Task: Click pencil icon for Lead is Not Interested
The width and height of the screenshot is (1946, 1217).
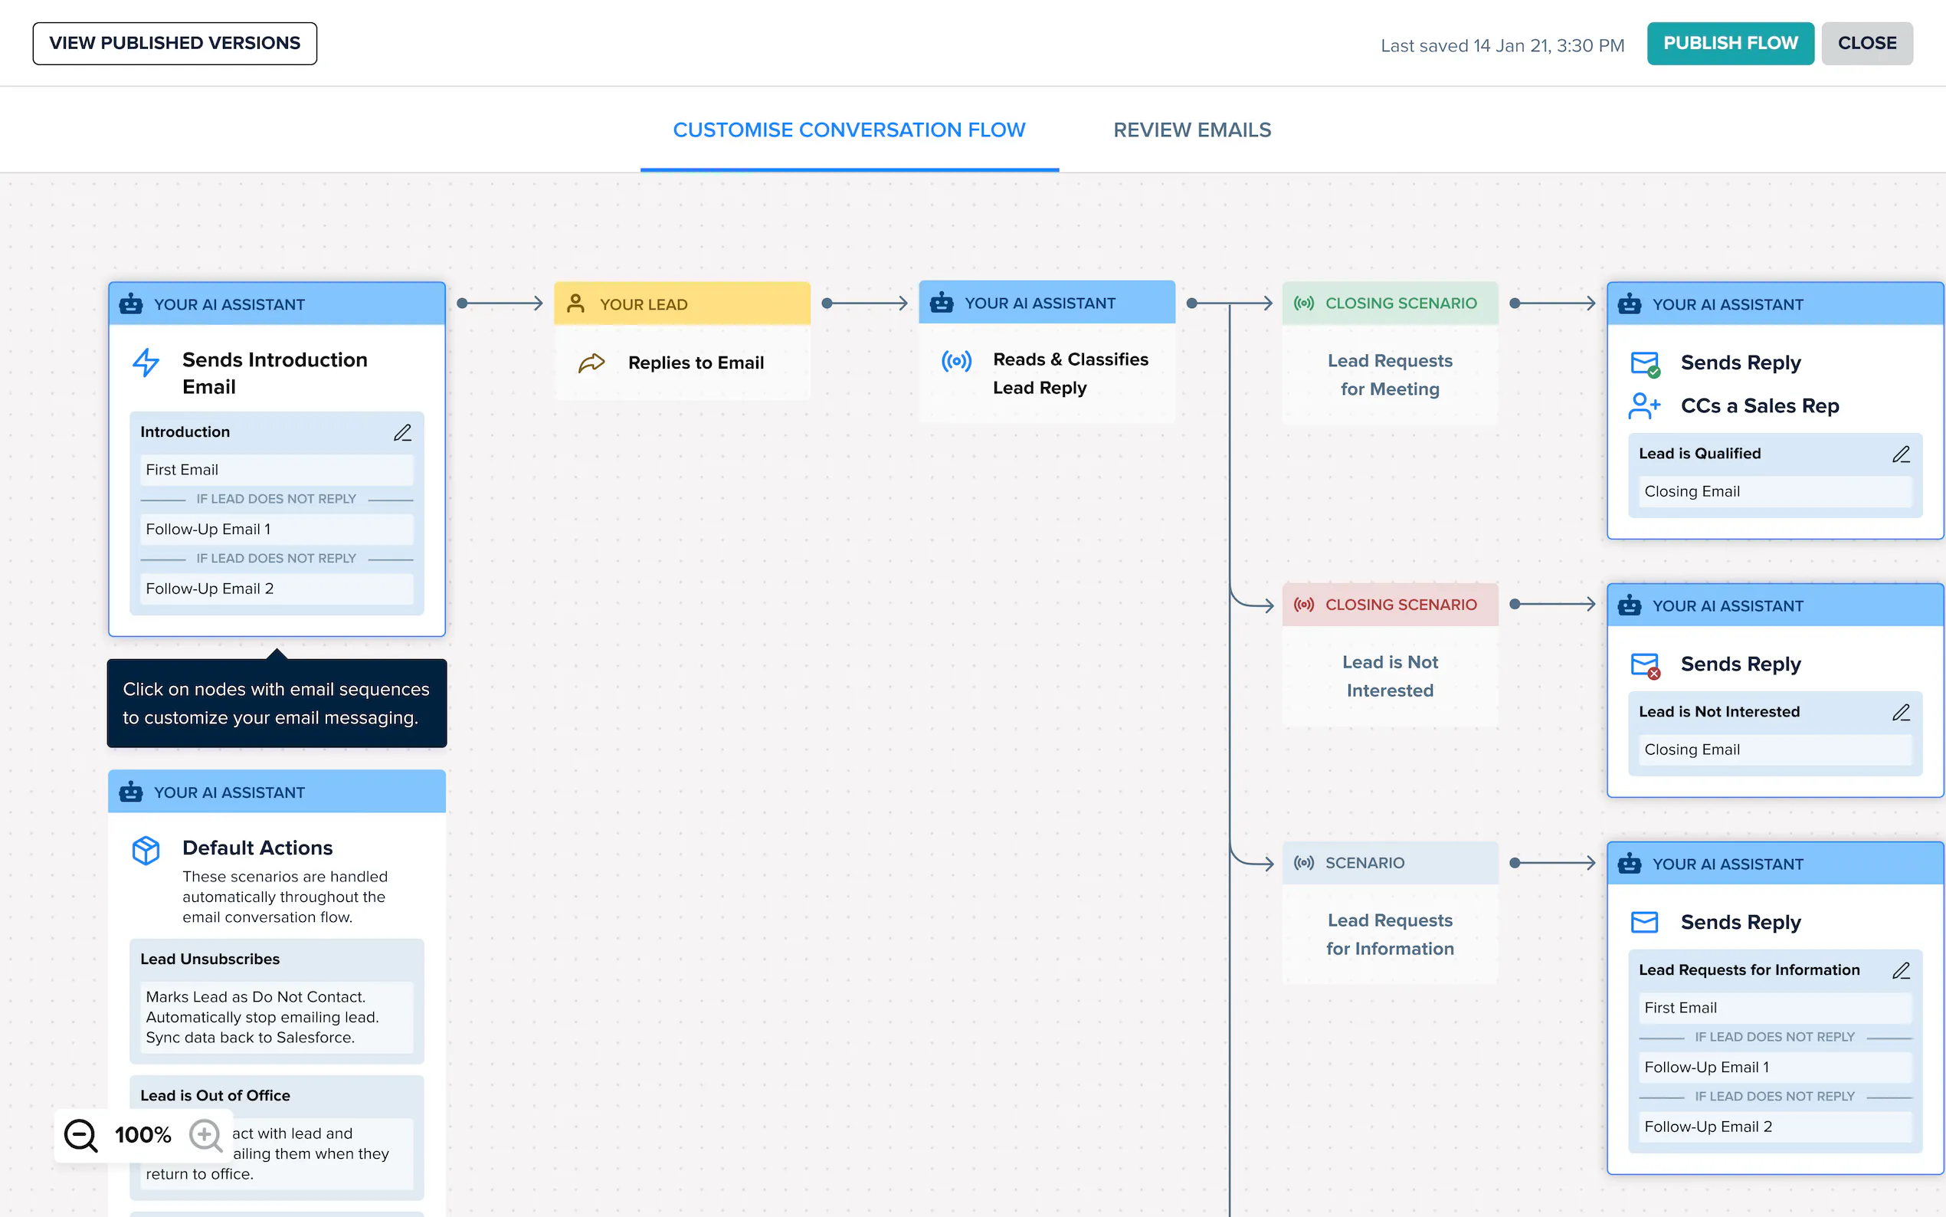Action: (1900, 712)
